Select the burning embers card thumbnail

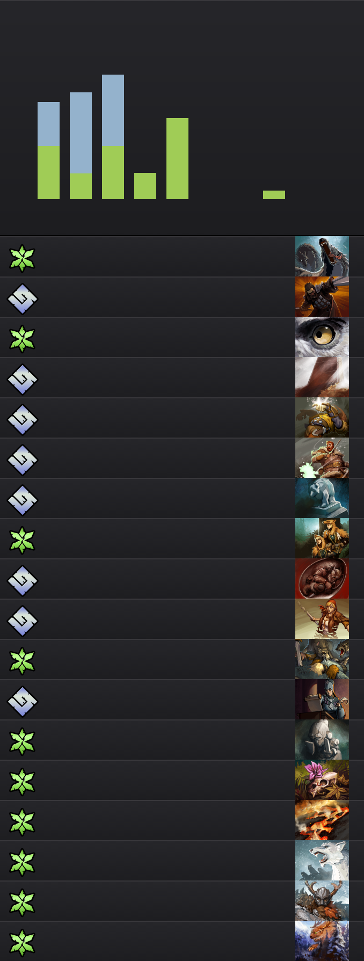(322, 820)
